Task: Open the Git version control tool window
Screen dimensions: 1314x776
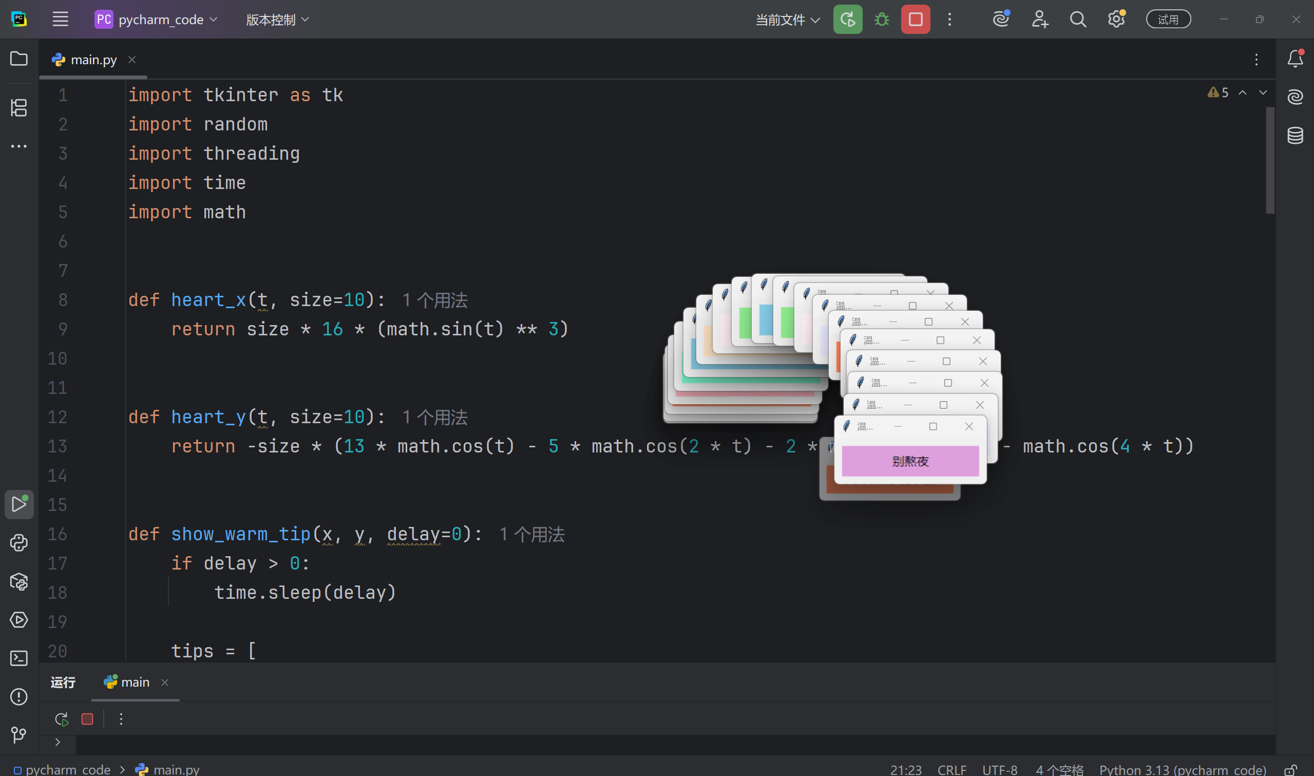Action: (19, 735)
